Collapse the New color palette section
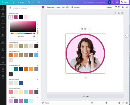The image size is (130, 105). pos(38,79)
